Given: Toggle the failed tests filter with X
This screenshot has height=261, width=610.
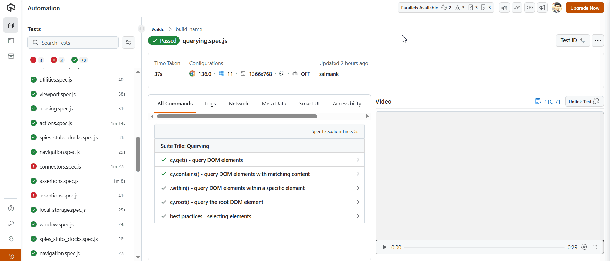Looking at the screenshot, I should pos(58,60).
